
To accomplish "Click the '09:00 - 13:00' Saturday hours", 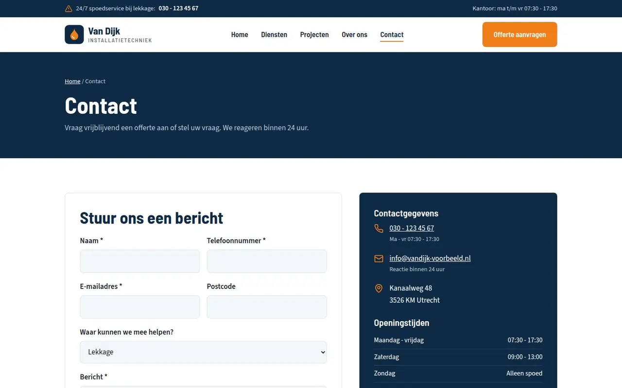I will 525,357.
